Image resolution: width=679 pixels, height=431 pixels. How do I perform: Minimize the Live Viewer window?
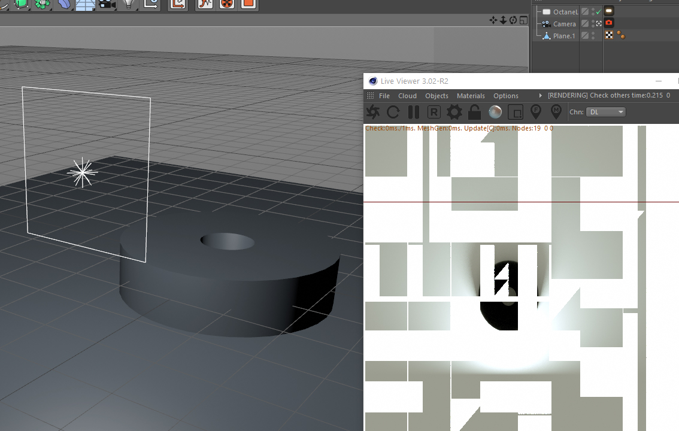[659, 81]
